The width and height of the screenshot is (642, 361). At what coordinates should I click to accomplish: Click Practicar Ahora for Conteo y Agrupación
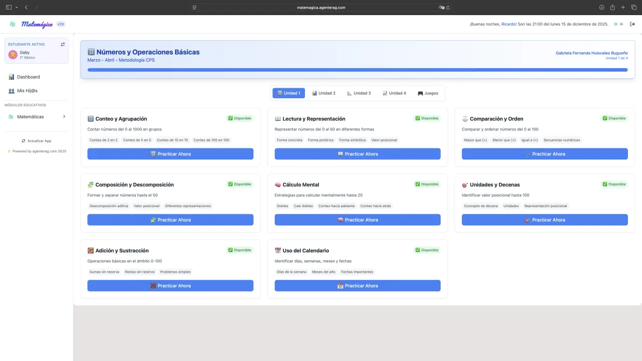[170, 154]
